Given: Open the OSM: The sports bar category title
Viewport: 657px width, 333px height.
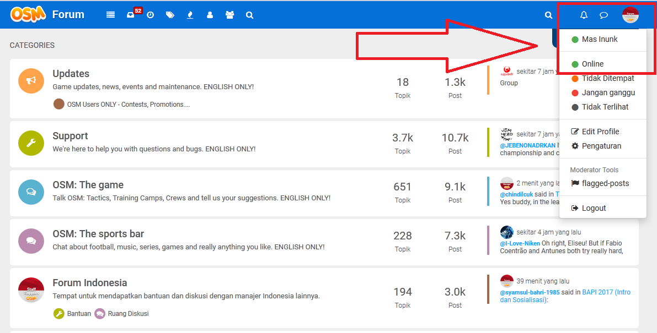Looking at the screenshot, I should coord(98,234).
